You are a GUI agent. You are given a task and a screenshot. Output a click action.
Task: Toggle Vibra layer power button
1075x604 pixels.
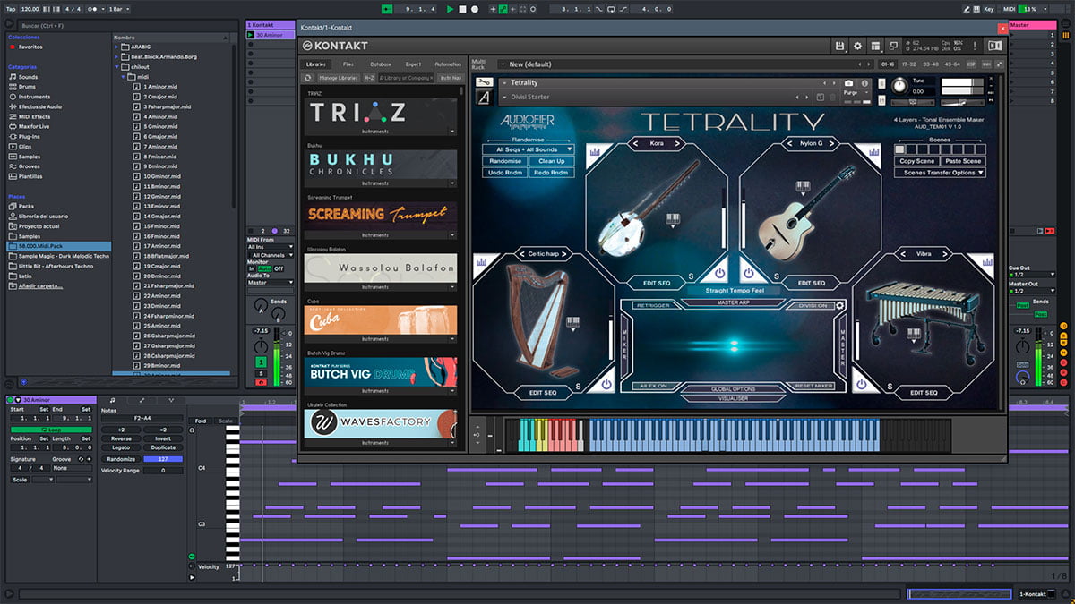pyautogui.click(x=862, y=384)
